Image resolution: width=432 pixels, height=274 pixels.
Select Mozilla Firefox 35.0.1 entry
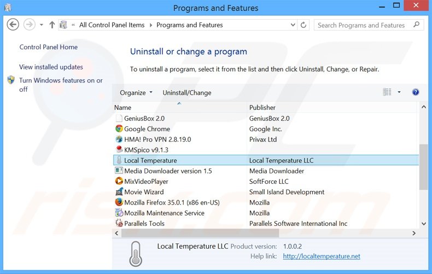coord(172,202)
